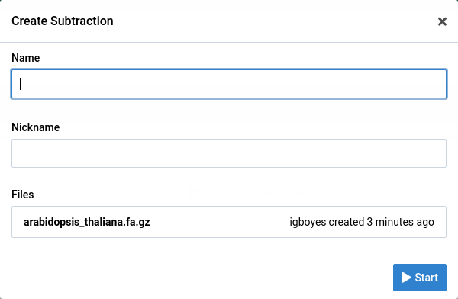Click the Name field label
Viewport: 458px width, 299px height.
pos(26,58)
